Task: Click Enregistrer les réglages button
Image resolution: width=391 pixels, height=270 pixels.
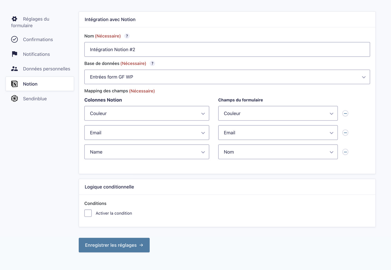Action: tap(114, 245)
